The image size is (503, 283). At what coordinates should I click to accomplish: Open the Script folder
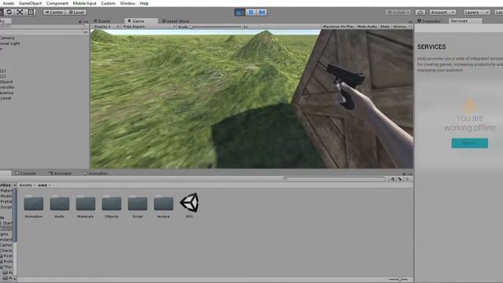tap(138, 206)
